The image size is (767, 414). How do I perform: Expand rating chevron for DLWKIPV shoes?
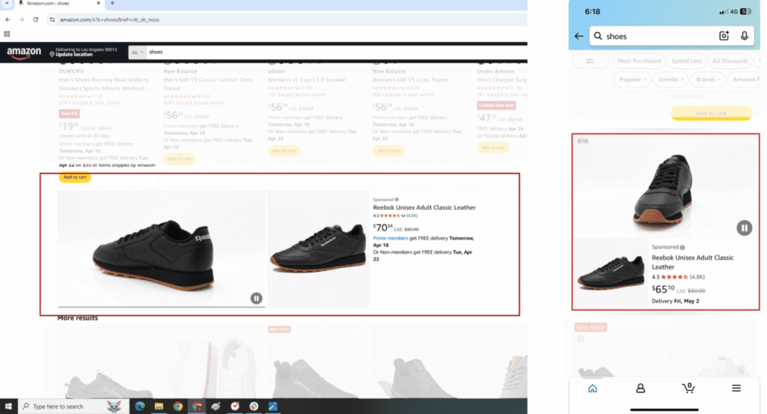pyautogui.click(x=89, y=97)
